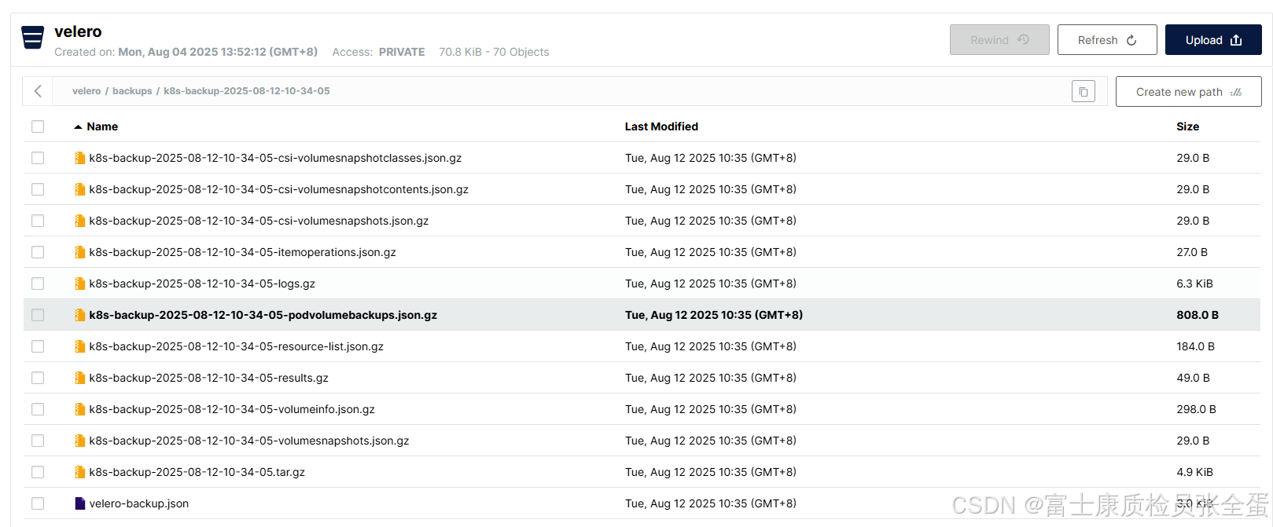Open volumeinfo.json.gz file
This screenshot has width=1273, height=527.
tap(232, 409)
